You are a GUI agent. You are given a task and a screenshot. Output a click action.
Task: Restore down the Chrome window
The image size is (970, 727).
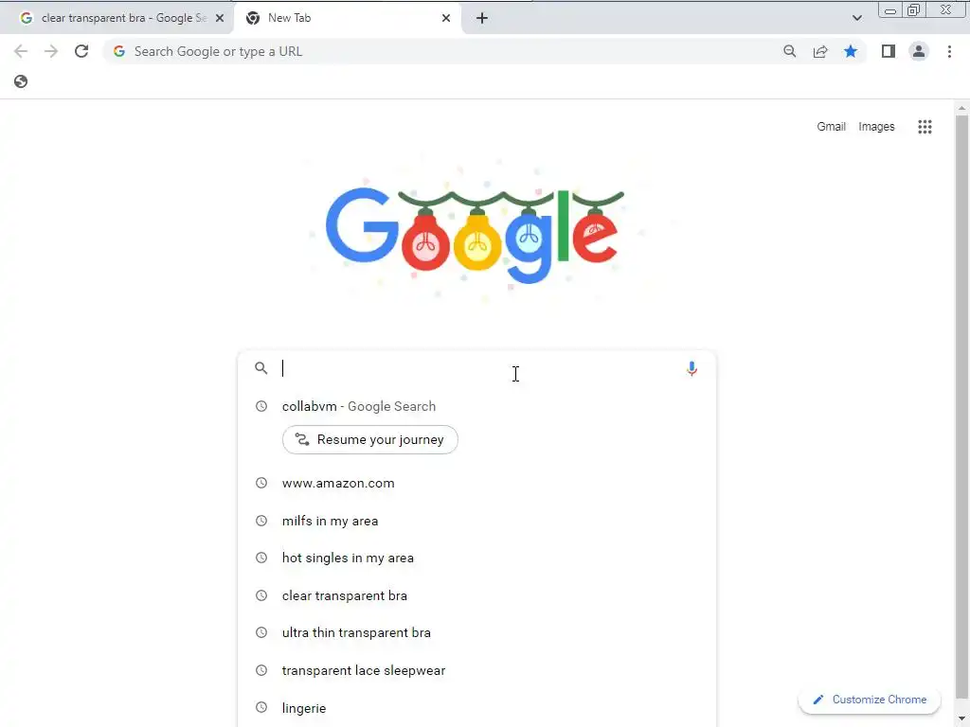tap(913, 9)
